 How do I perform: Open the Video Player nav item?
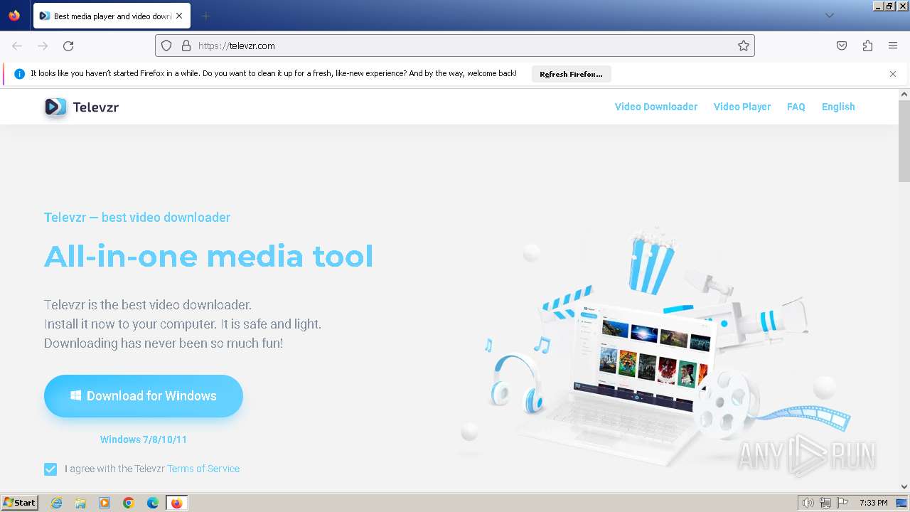click(742, 107)
